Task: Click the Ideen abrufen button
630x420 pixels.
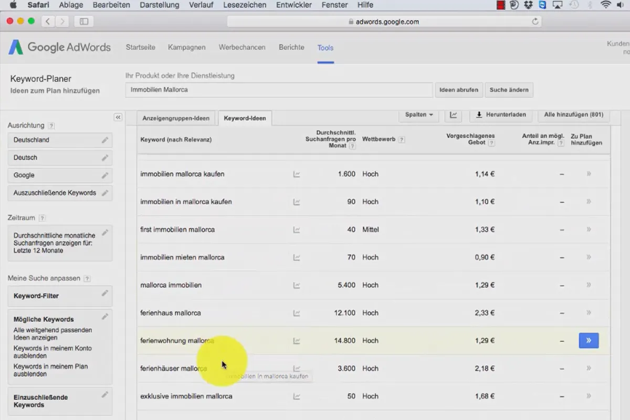Action: click(x=459, y=90)
